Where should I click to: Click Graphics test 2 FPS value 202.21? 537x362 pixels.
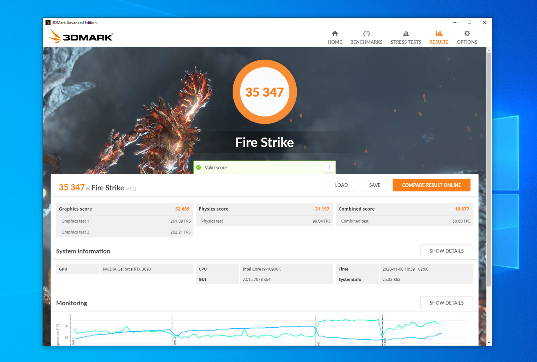[x=181, y=232]
